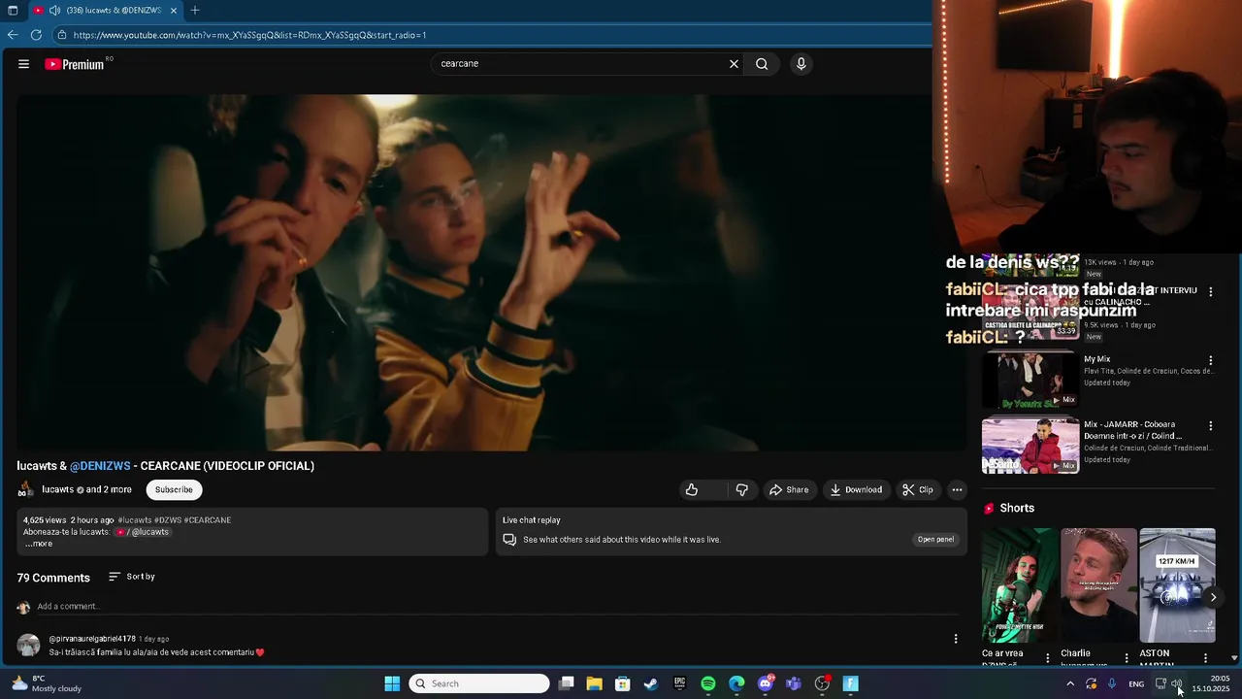The width and height of the screenshot is (1242, 699).
Task: Launch Steam from taskbar
Action: (x=651, y=683)
